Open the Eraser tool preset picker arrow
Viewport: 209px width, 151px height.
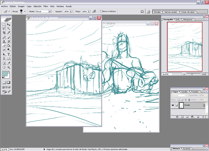coord(9,11)
